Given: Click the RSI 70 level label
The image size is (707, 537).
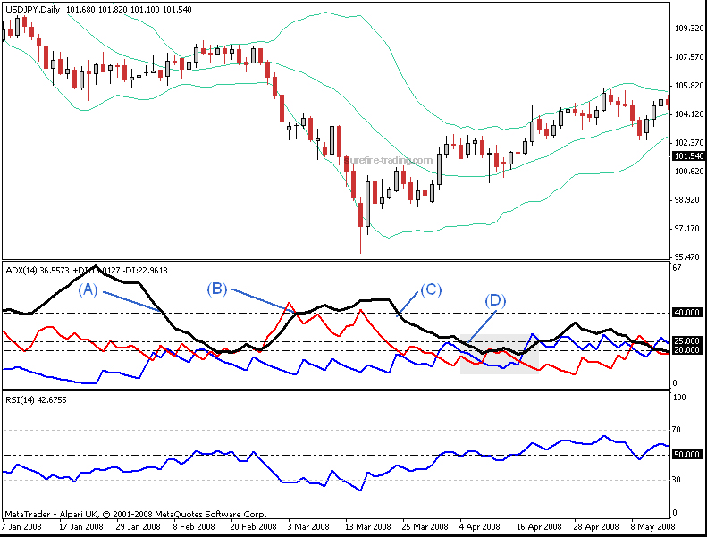Looking at the screenshot, I should pyautogui.click(x=677, y=430).
